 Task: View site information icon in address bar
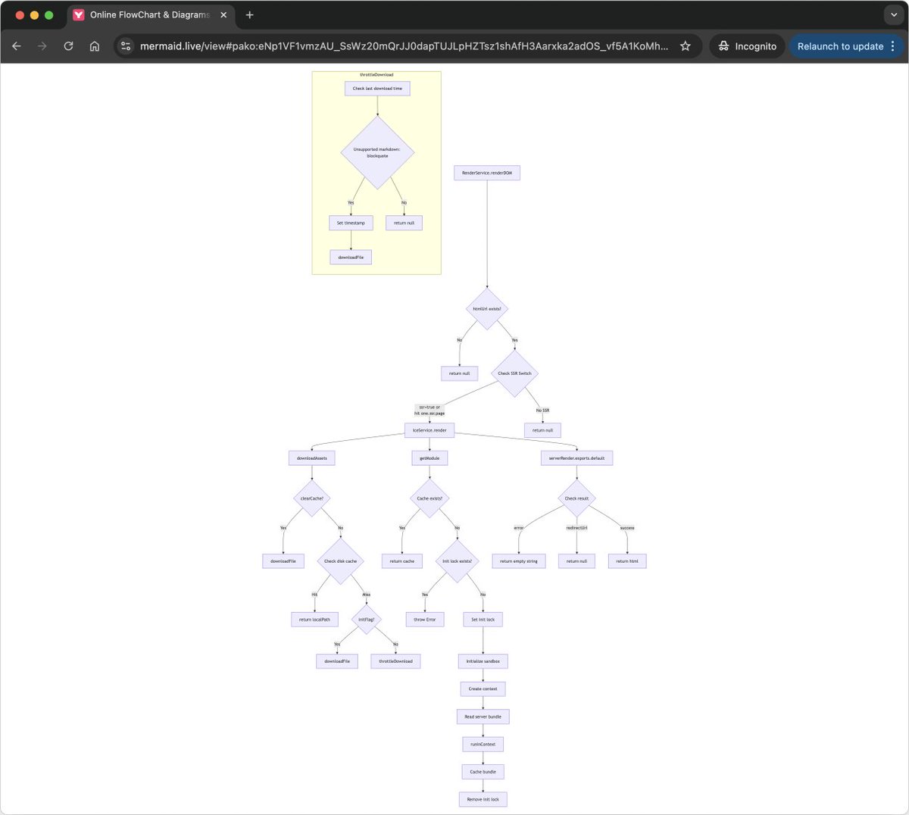click(127, 46)
